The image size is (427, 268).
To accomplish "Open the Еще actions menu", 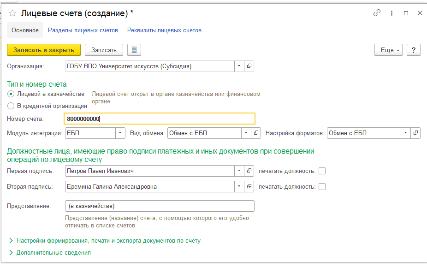I will (388, 50).
